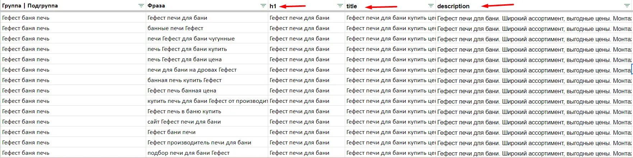Click the description column header label
This screenshot has height=158, width=633.
(x=453, y=6)
